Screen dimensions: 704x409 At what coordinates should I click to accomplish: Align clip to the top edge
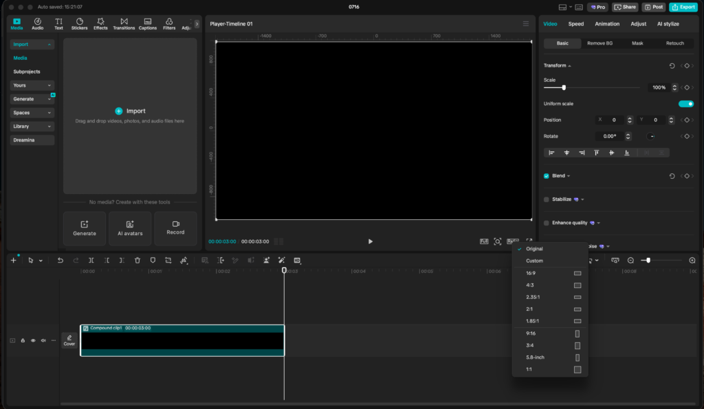(597, 153)
